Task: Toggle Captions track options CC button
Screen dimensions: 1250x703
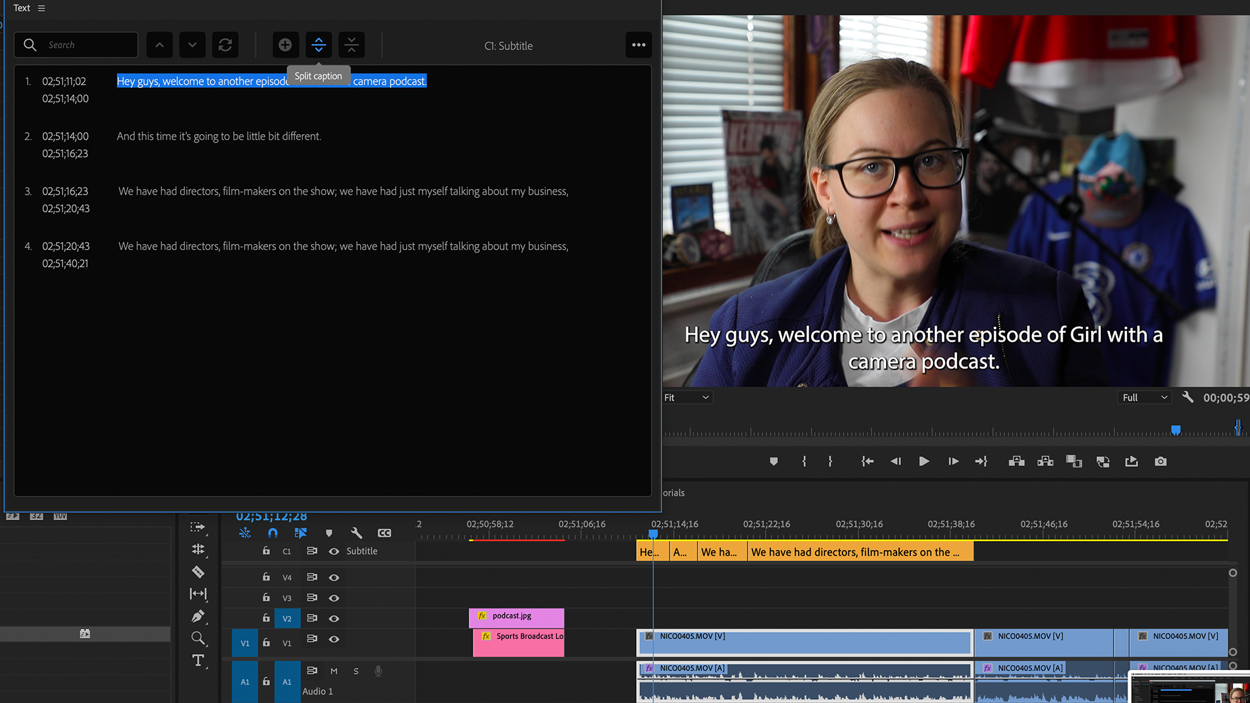Action: point(384,533)
